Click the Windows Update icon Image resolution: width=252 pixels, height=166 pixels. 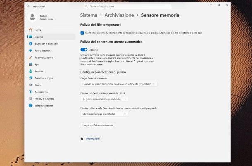(31, 105)
